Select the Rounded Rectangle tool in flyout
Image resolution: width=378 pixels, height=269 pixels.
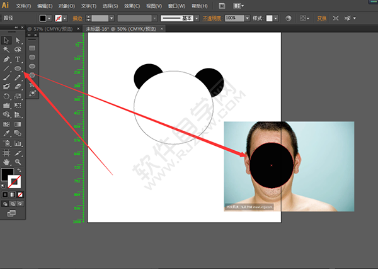click(x=32, y=57)
